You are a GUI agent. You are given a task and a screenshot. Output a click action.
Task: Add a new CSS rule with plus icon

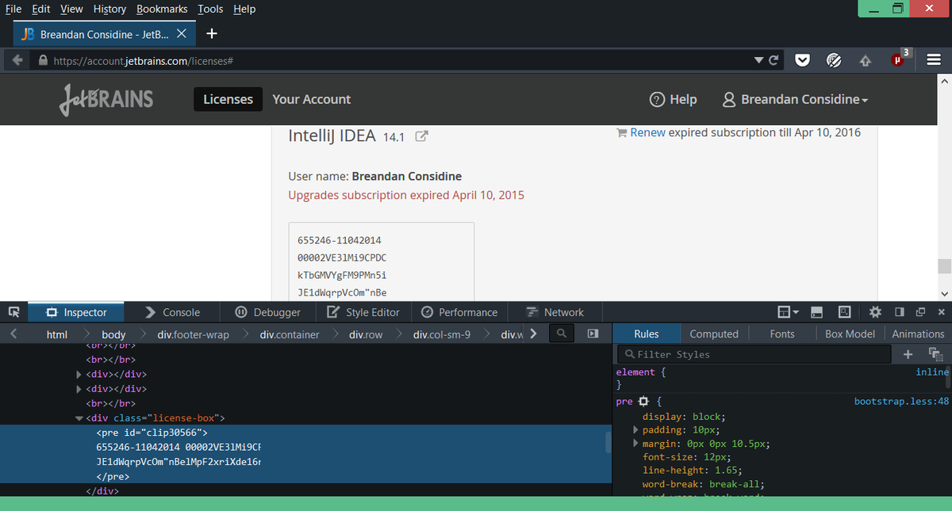[908, 354]
